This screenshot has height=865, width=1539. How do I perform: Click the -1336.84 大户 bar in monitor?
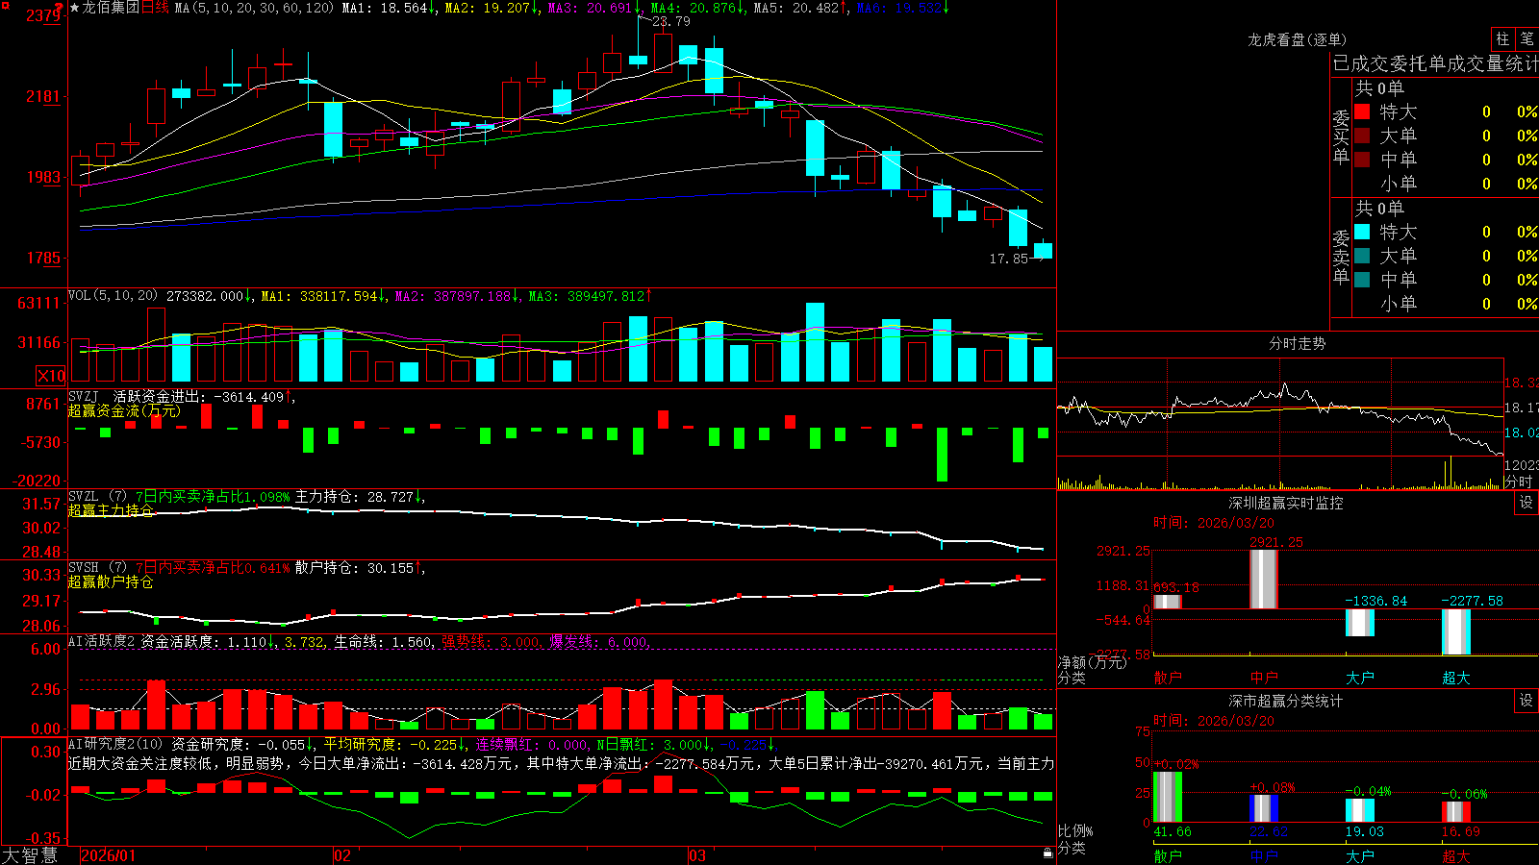(1360, 622)
